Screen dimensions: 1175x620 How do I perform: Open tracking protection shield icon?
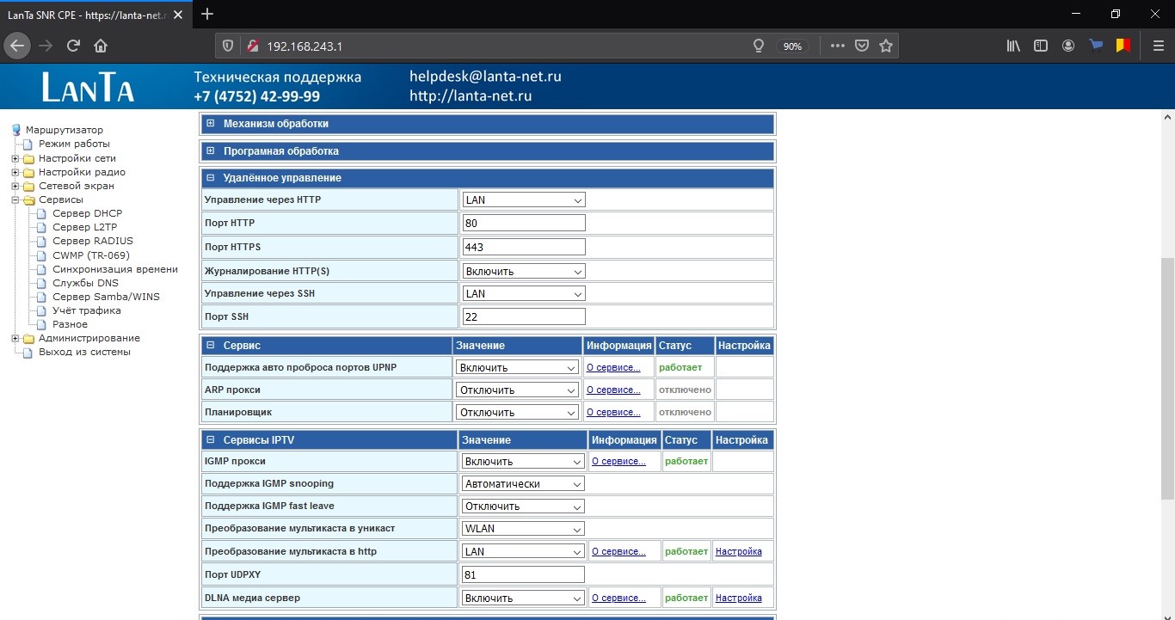228,46
